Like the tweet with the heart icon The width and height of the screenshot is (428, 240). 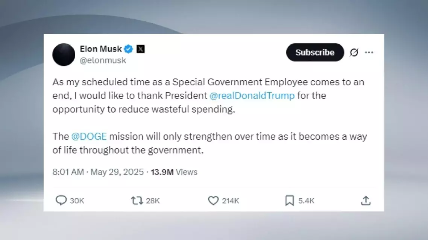coord(213,201)
